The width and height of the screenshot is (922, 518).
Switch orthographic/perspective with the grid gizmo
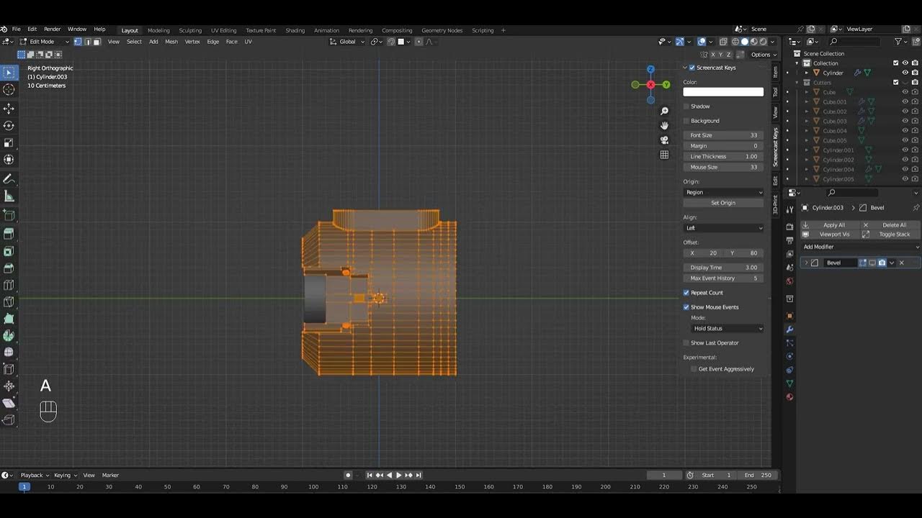664,155
